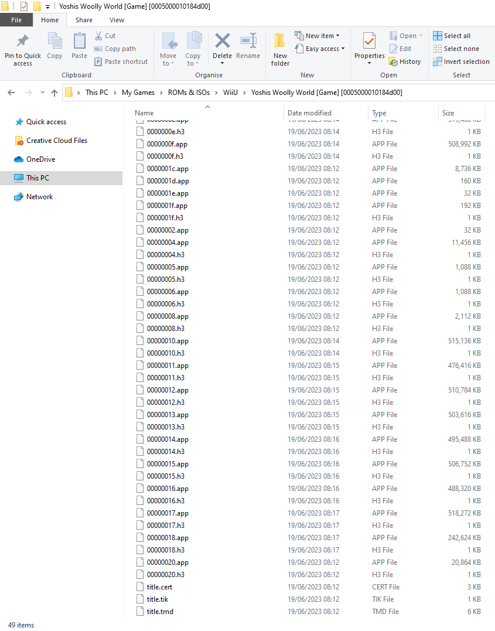The width and height of the screenshot is (495, 631).
Task: Click the Paste clipboard icon
Action: click(79, 40)
